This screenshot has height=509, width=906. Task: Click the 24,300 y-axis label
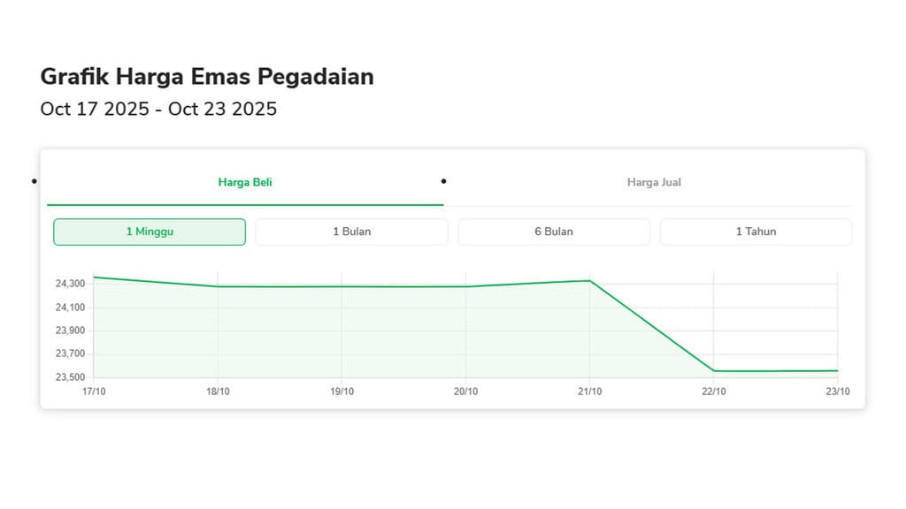[x=71, y=284]
